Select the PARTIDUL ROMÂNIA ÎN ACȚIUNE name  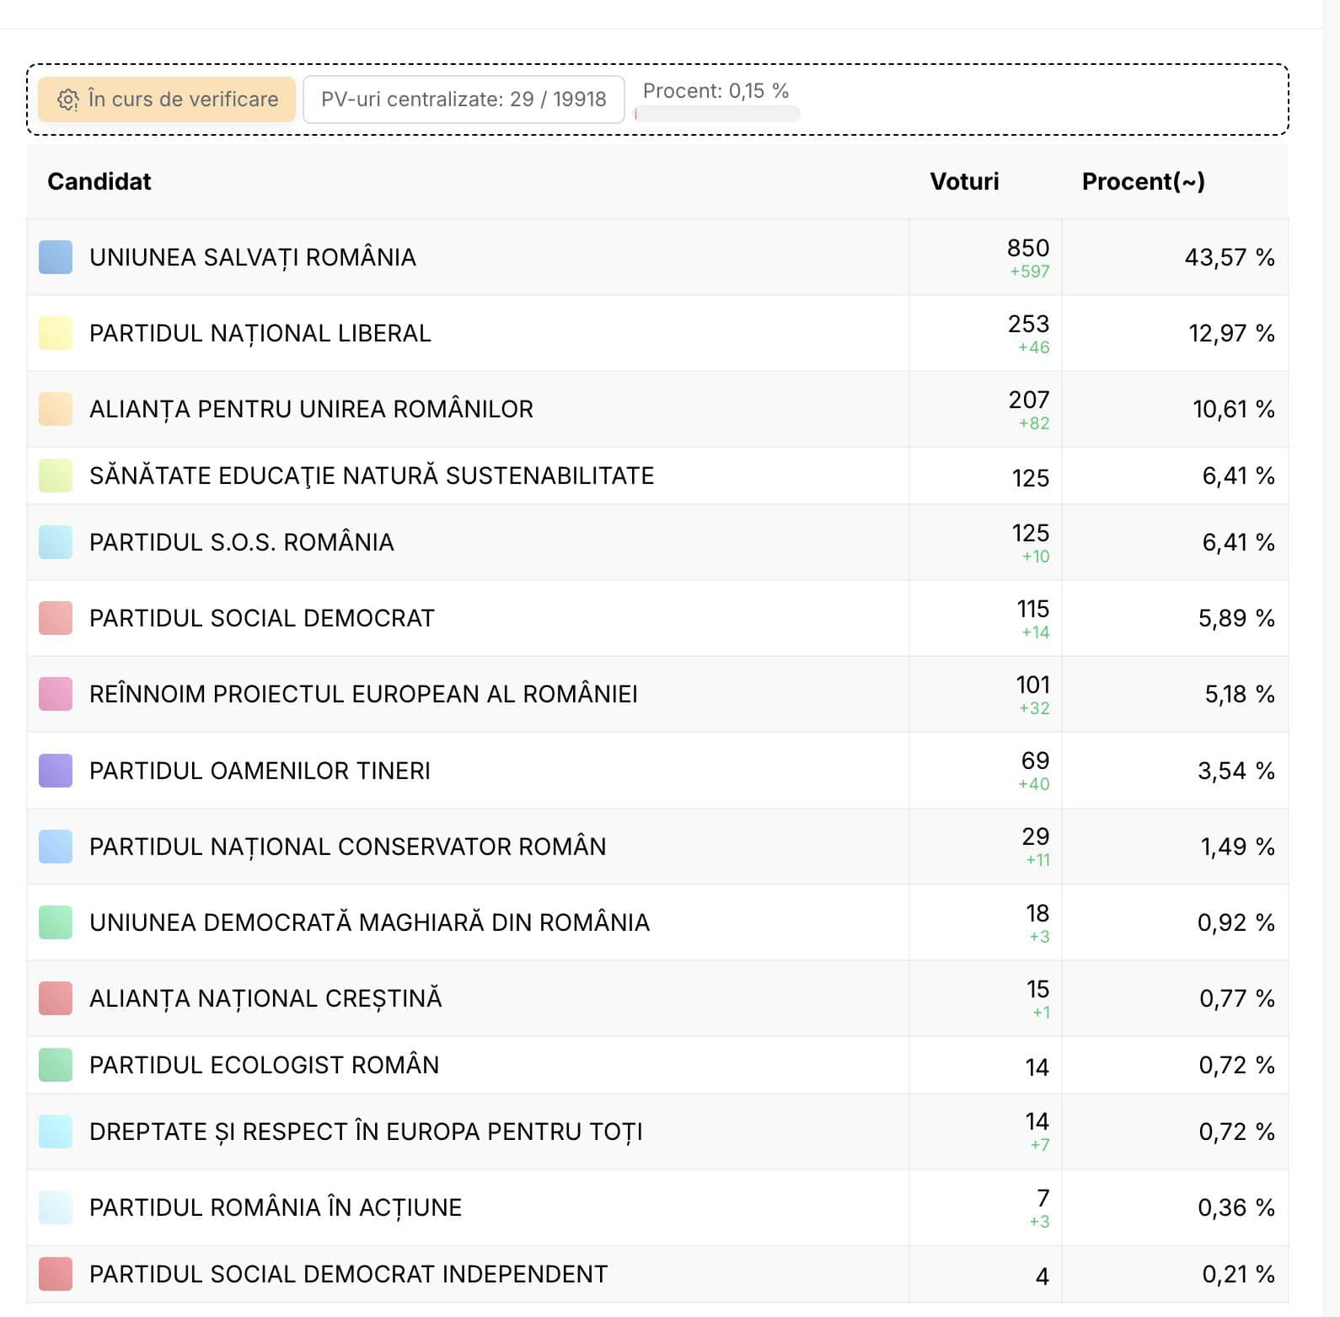point(276,1207)
